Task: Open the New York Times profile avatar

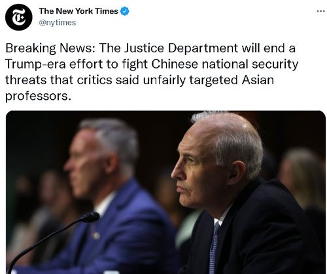Action: tap(19, 17)
